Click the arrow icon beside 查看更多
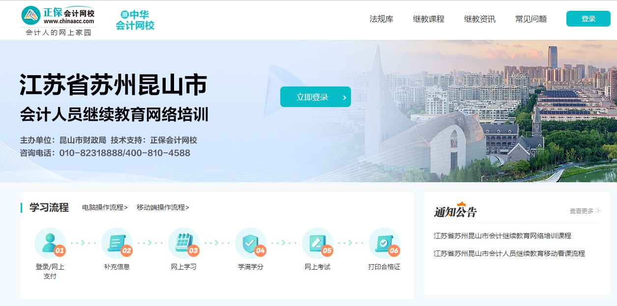 coord(598,211)
